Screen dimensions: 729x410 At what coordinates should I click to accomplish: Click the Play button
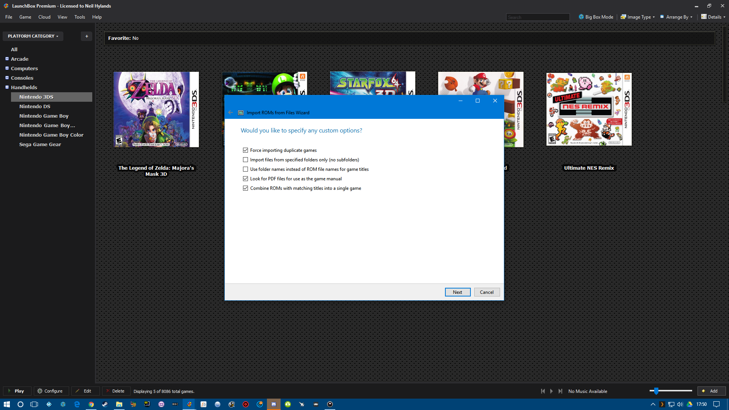pos(17,391)
